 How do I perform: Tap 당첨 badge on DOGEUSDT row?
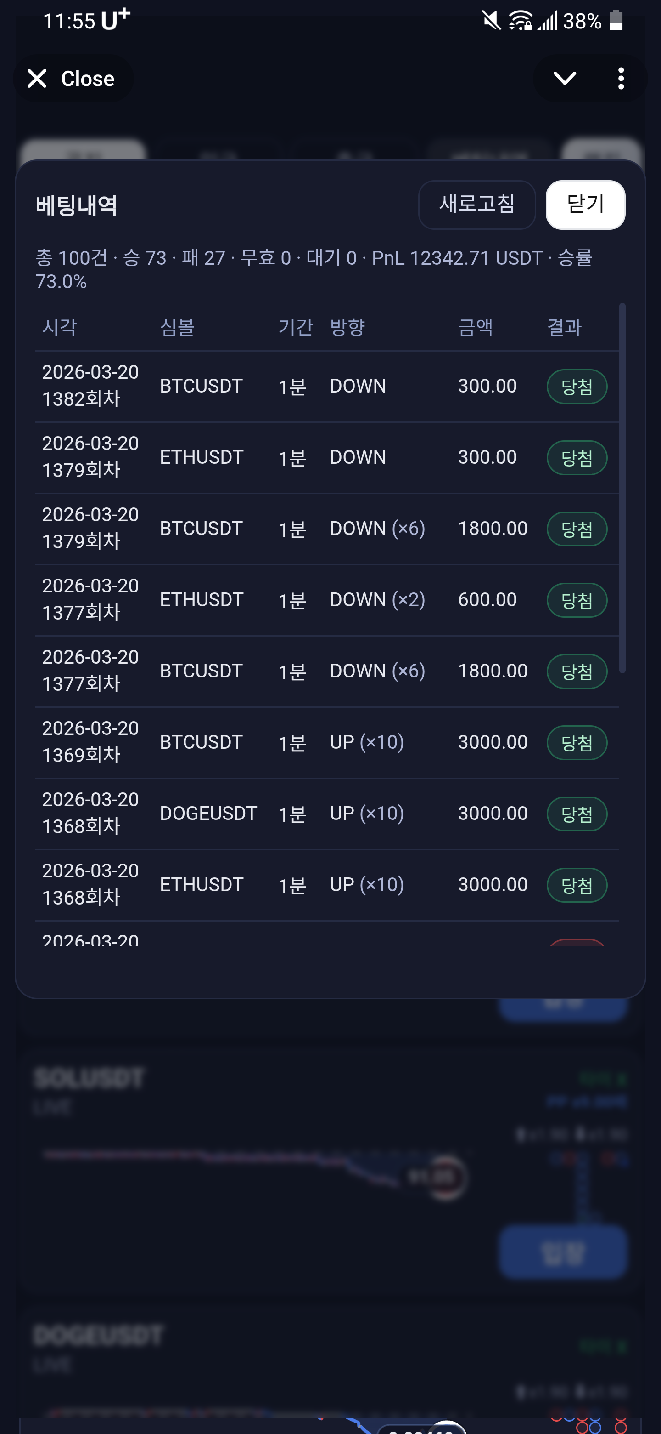point(577,814)
